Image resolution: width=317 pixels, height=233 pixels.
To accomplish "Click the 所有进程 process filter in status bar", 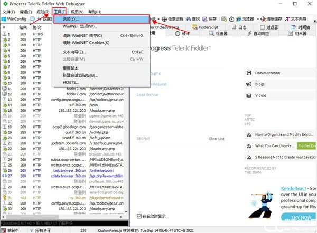I will point(40,230).
